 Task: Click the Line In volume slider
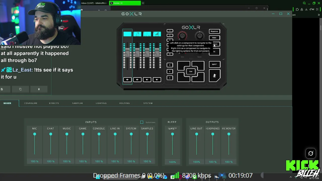click(115, 144)
